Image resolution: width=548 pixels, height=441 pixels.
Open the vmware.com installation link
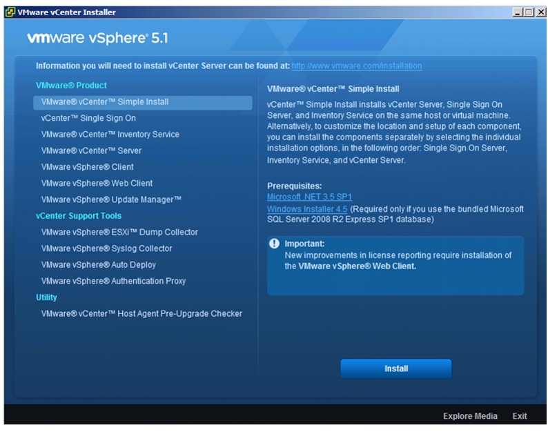tap(357, 66)
